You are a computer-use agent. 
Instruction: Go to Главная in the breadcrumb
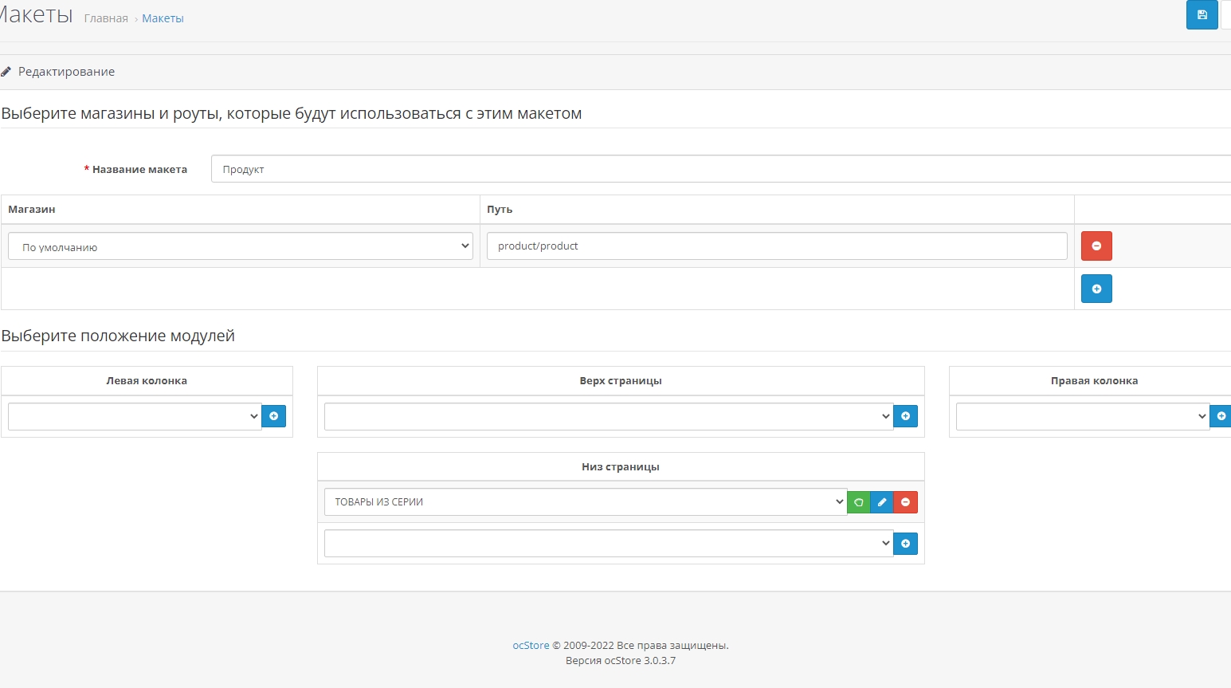106,18
